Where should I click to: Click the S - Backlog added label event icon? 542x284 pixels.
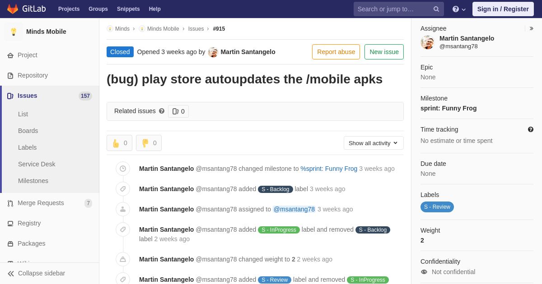point(123,189)
